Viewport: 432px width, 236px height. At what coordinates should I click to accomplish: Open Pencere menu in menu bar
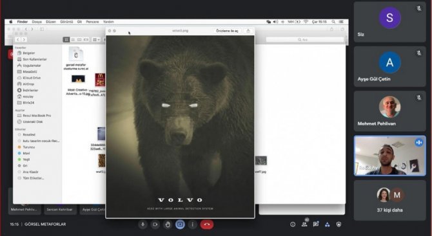pyautogui.click(x=92, y=22)
